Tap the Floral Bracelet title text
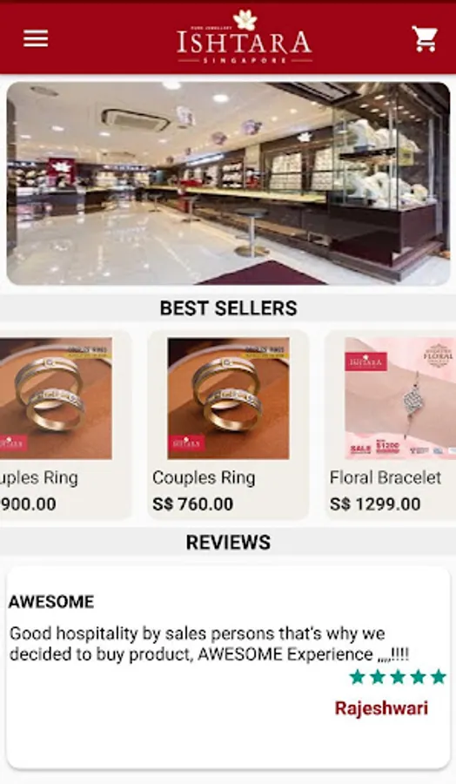 (386, 477)
